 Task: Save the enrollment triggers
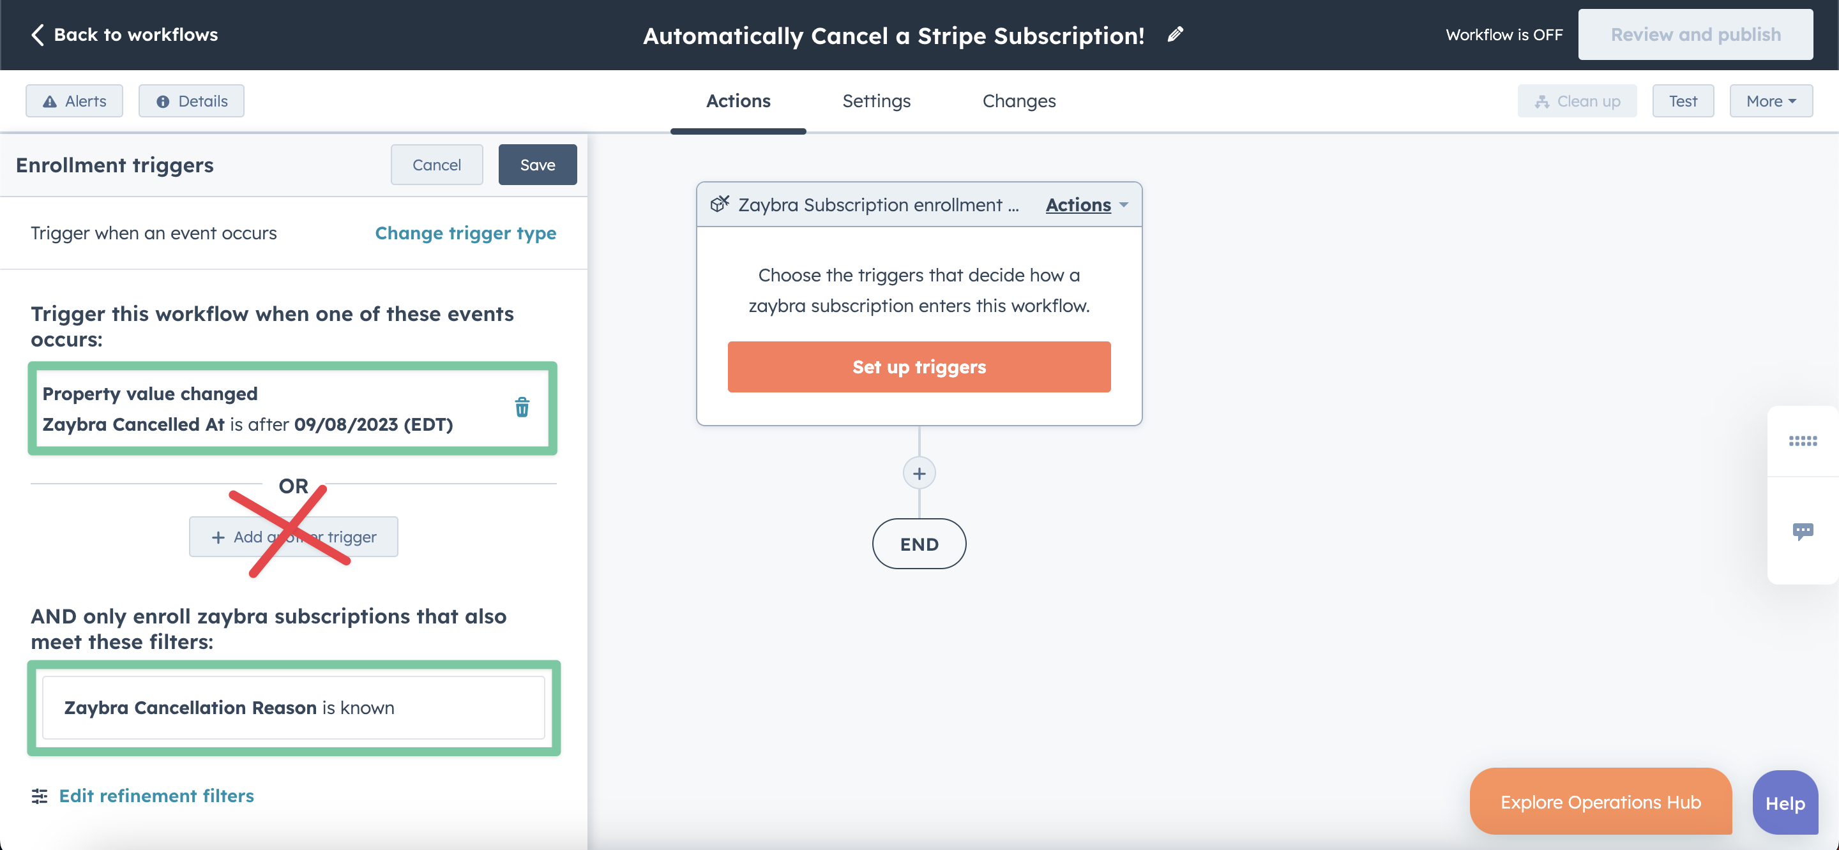point(537,165)
